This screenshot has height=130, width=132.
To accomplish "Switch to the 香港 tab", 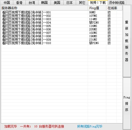I will (19, 3).
